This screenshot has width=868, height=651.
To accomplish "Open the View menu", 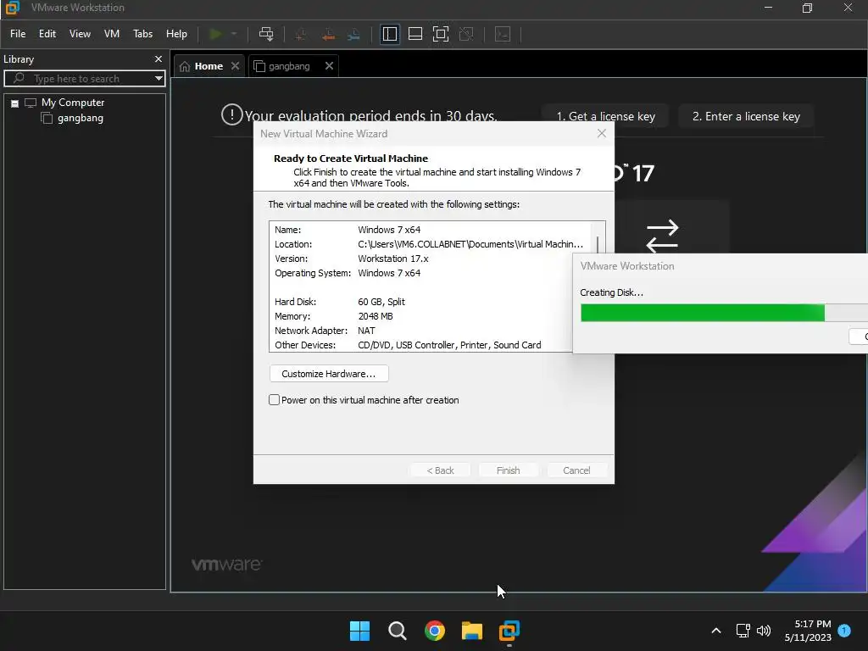I will [x=80, y=34].
